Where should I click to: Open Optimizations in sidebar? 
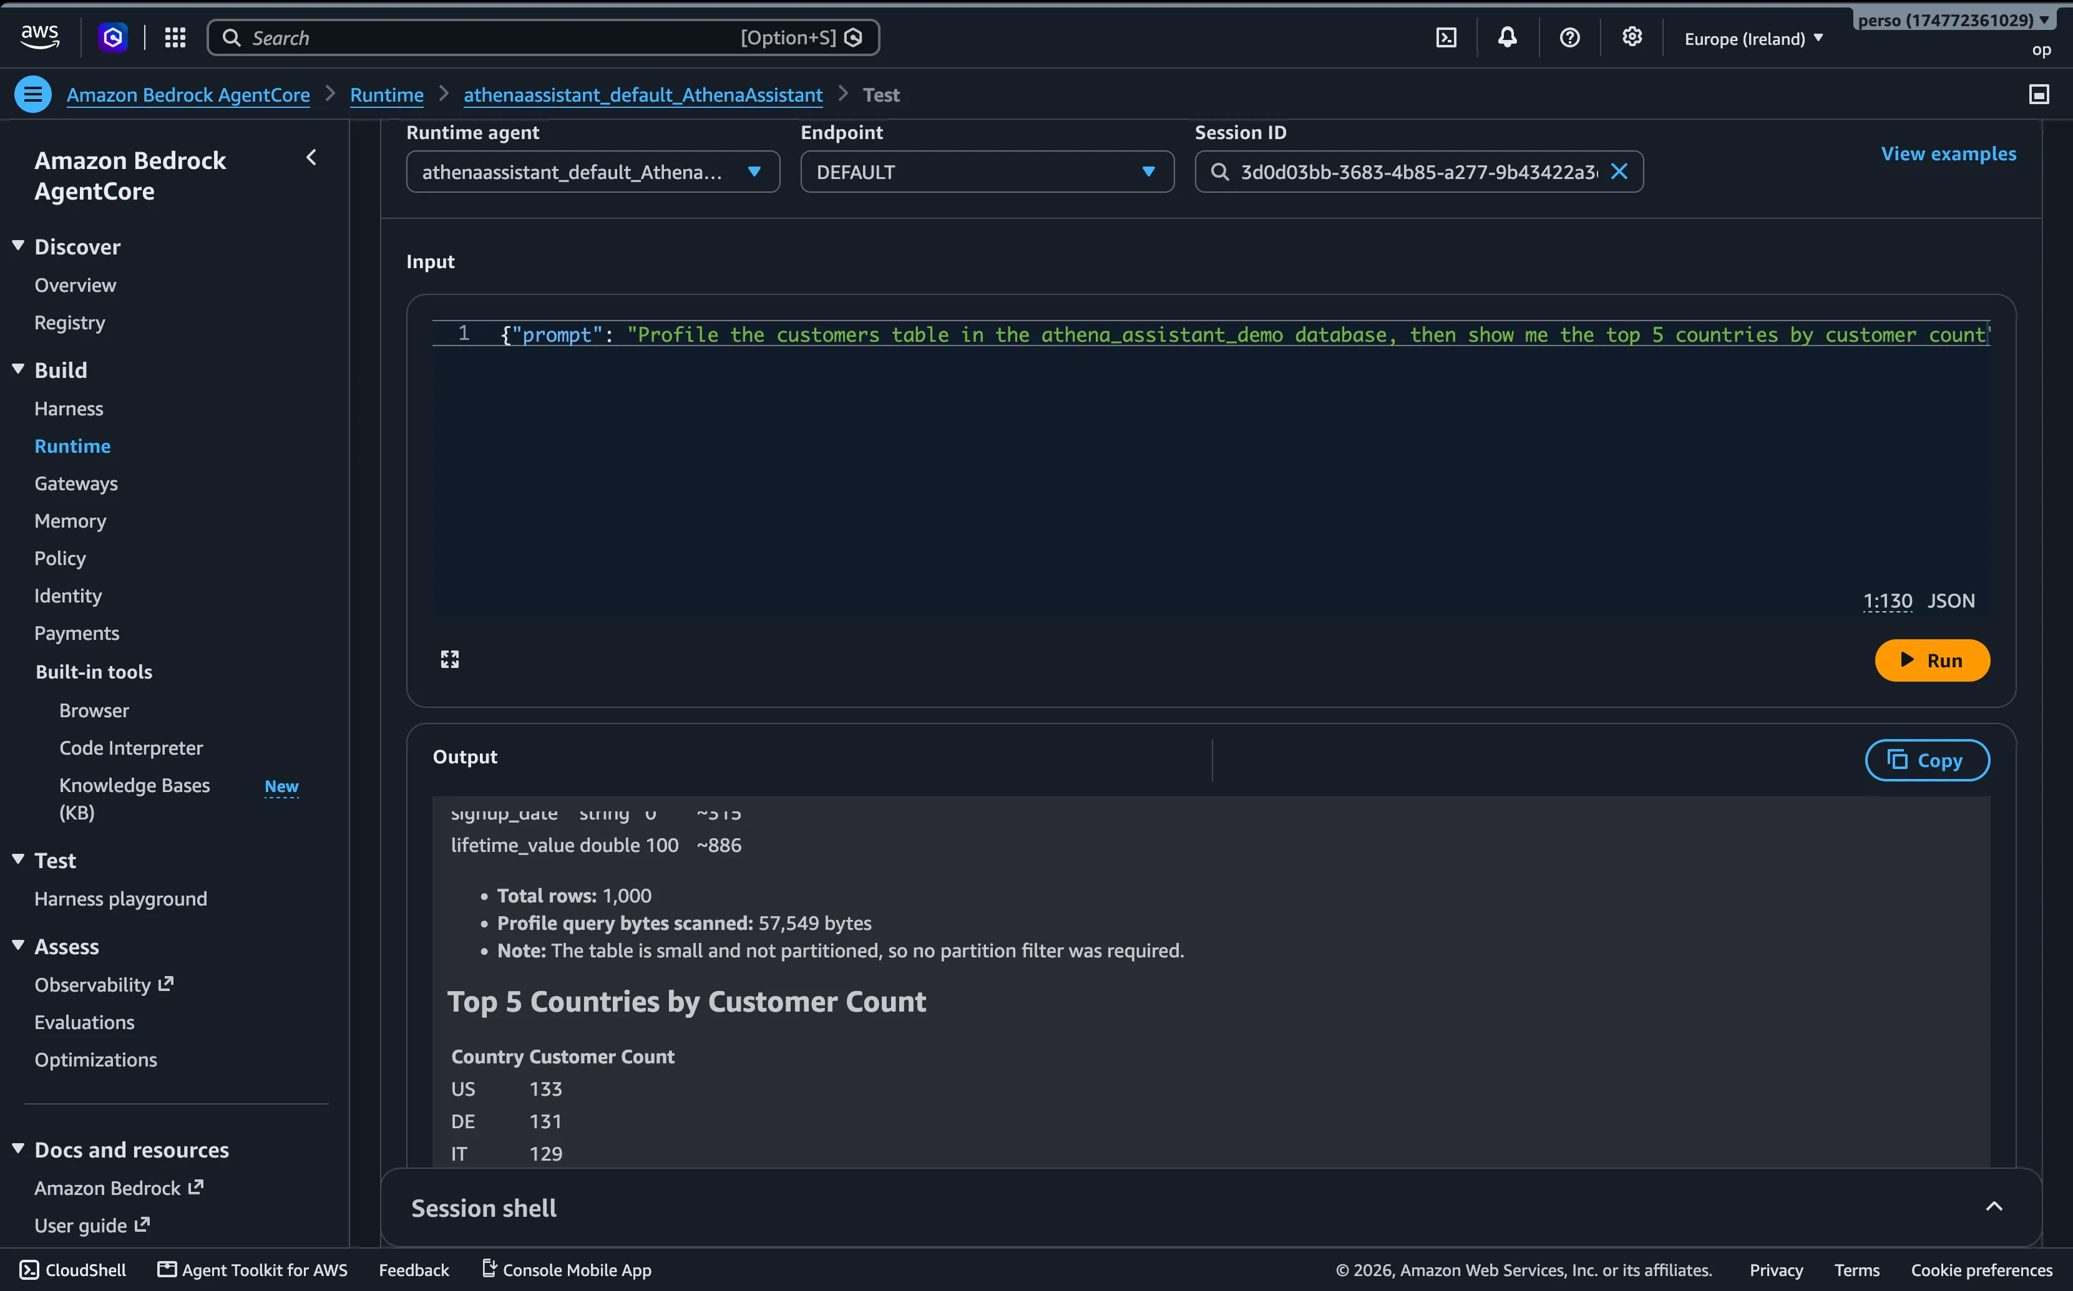point(95,1060)
